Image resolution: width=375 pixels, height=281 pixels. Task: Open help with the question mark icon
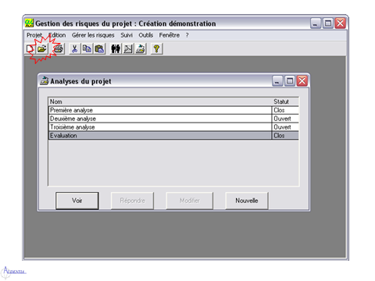tap(156, 48)
